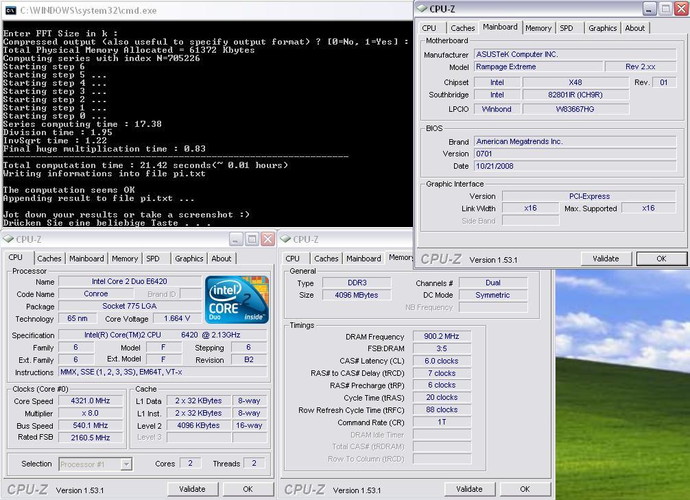This screenshot has height=500, width=690.
Task: Click the CAS# Latency value 6.0 clocks
Action: pos(442,361)
